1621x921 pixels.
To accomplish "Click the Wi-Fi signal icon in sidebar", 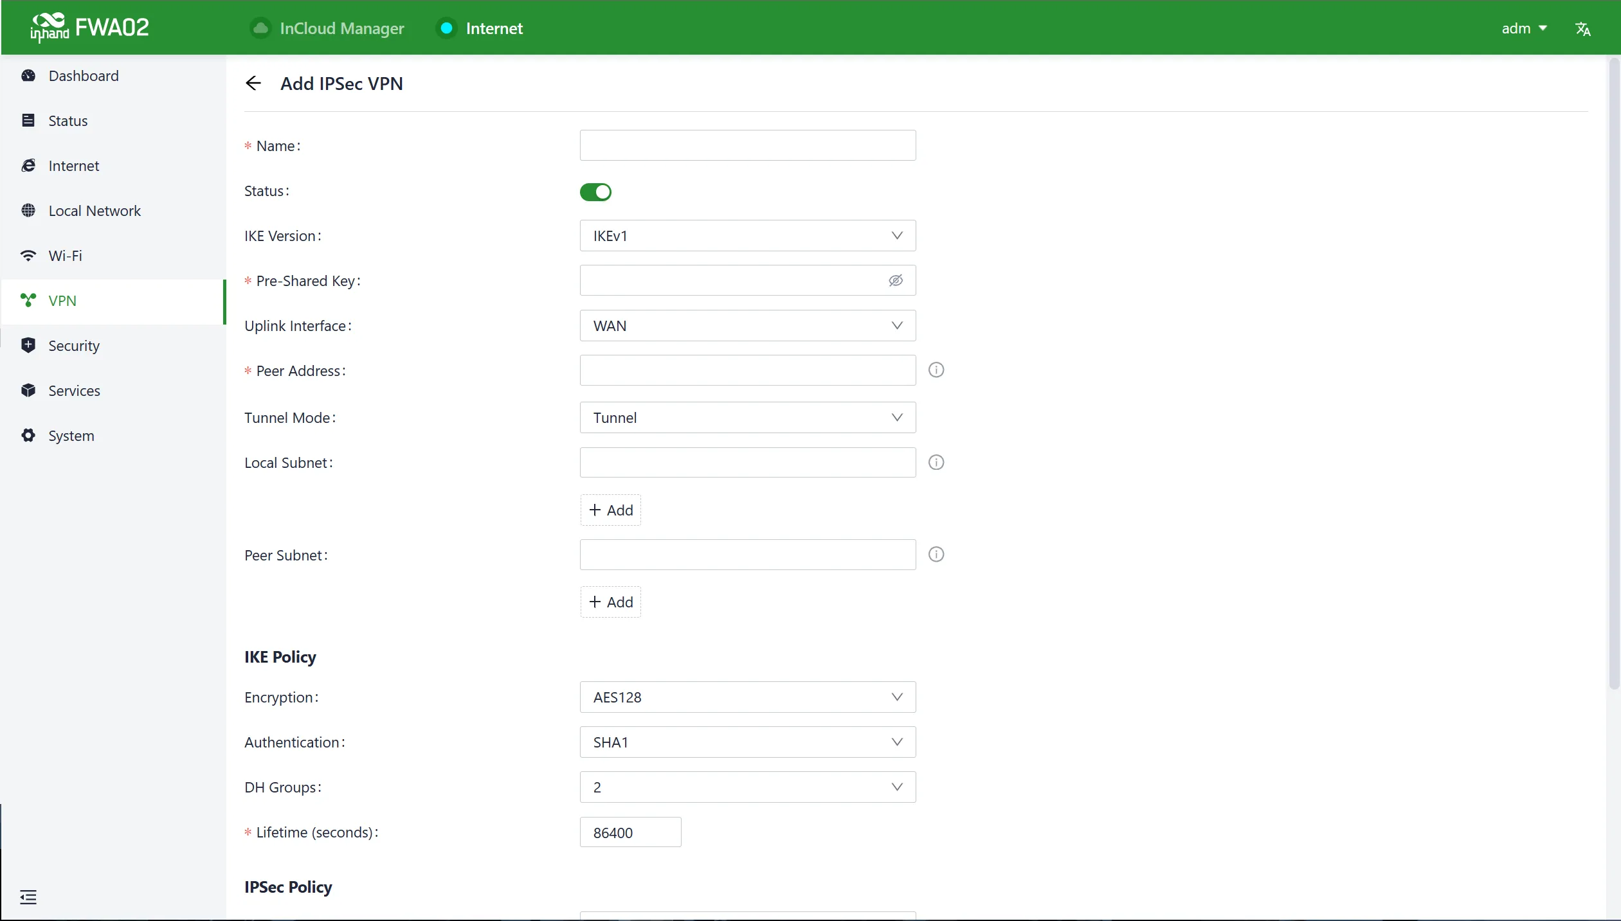I will point(28,256).
